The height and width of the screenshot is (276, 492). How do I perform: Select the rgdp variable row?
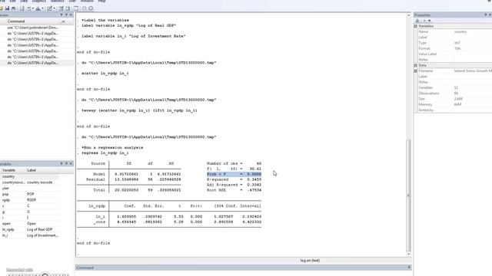pyautogui.click(x=29, y=200)
